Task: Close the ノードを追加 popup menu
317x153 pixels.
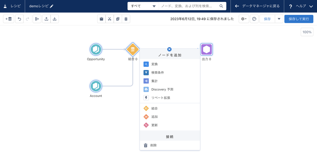Action: pyautogui.click(x=170, y=49)
